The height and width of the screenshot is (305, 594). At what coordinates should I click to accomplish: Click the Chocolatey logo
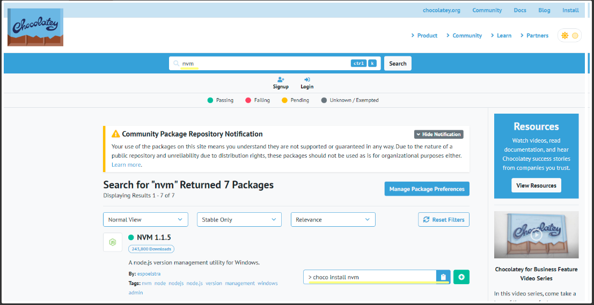coord(35,27)
